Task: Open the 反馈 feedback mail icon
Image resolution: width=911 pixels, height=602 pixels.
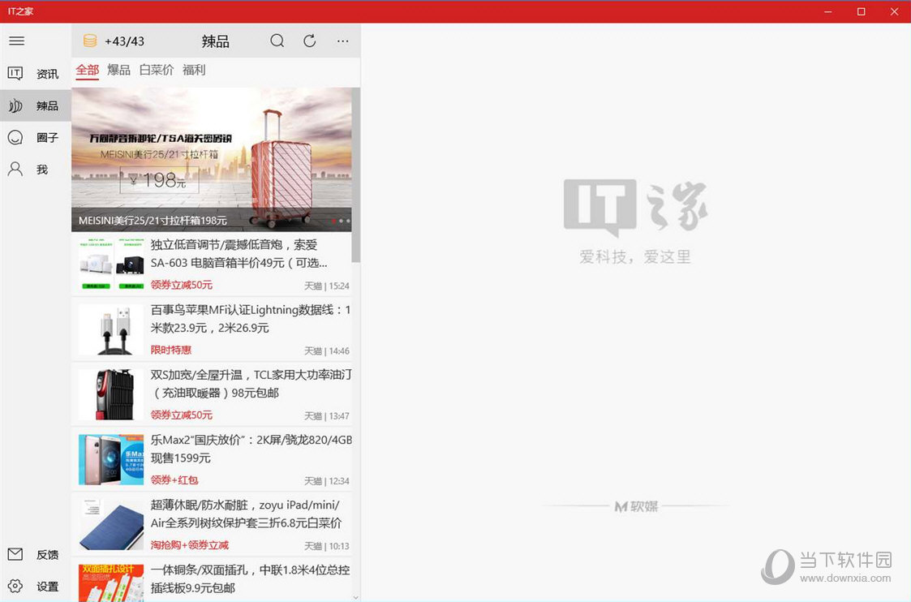Action: (x=15, y=554)
